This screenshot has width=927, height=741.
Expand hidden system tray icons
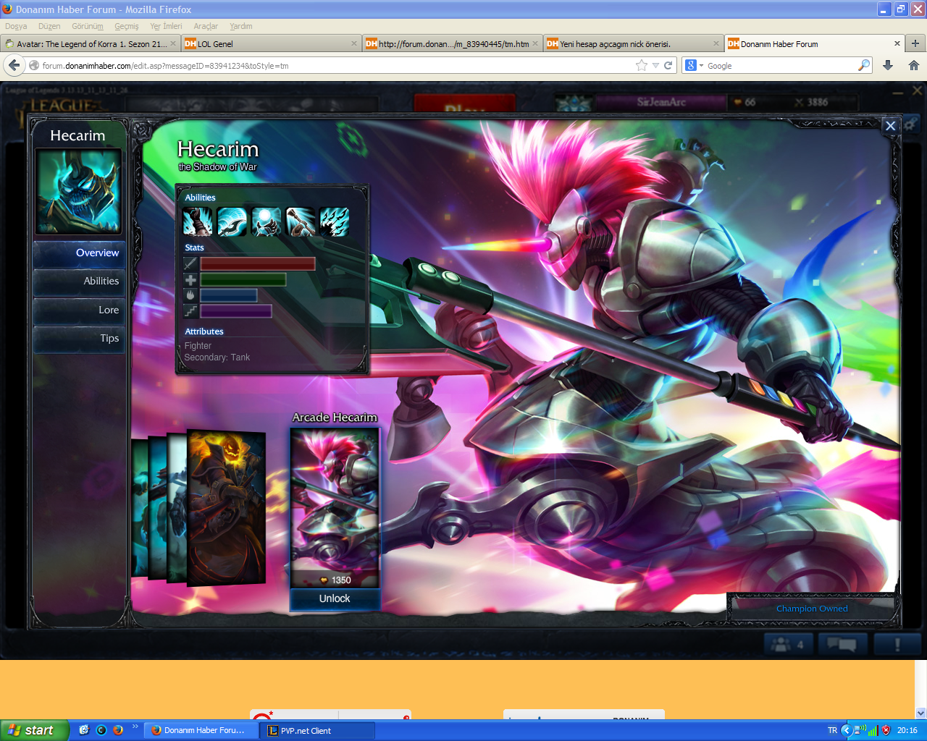click(x=846, y=730)
